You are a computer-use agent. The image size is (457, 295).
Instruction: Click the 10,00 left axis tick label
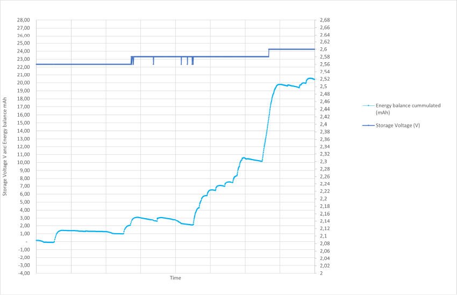[23, 162]
